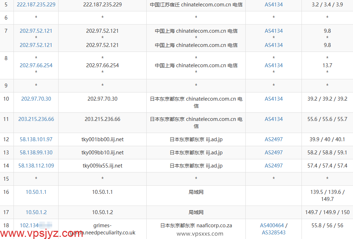Click IP 203.215.236.66 in hop 11
The height and width of the screenshot is (239, 353).
click(36, 119)
